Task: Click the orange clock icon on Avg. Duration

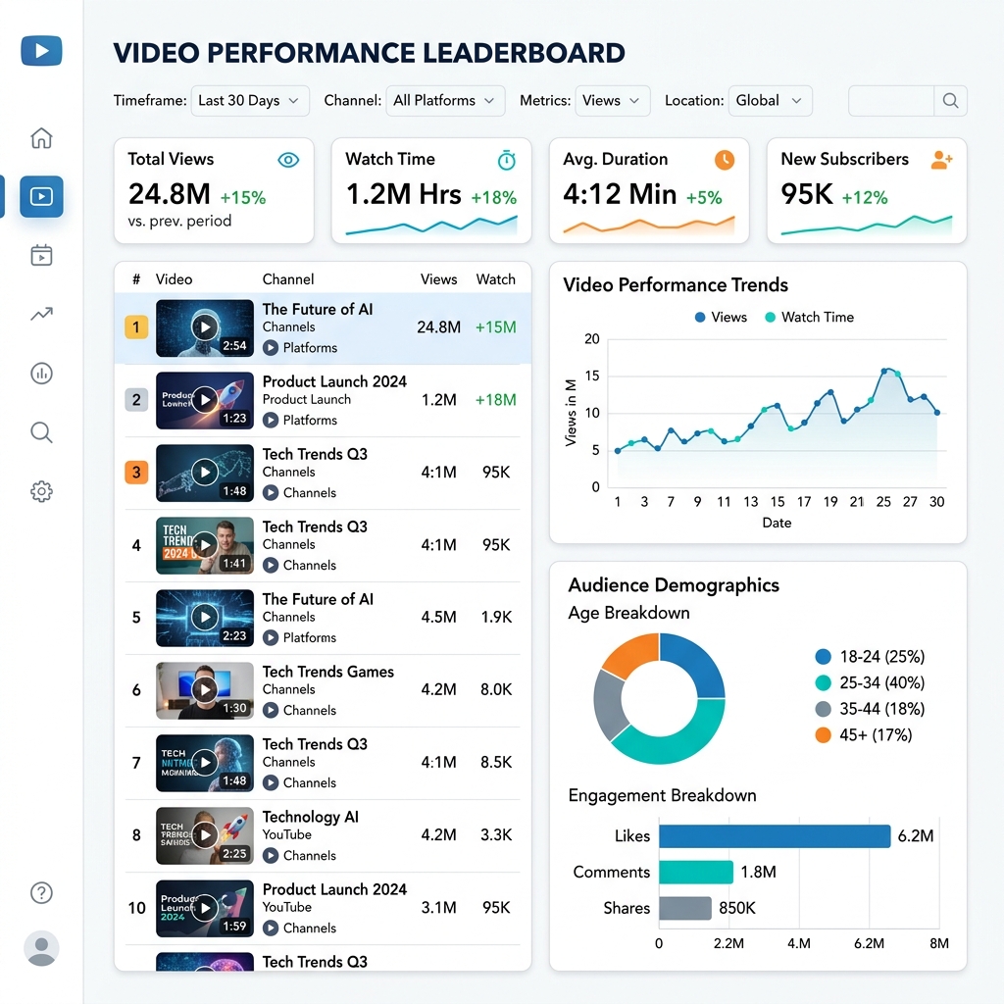Action: (725, 160)
